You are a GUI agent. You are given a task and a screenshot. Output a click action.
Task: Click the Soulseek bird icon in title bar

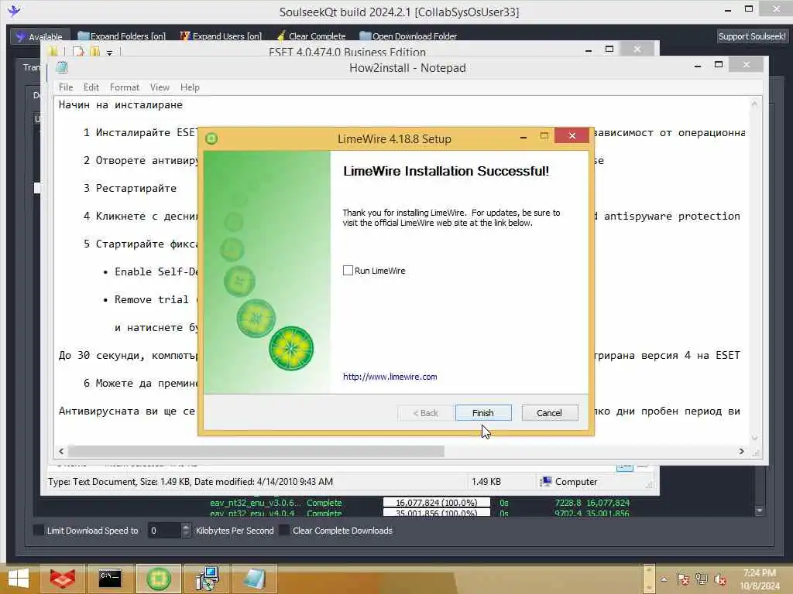(x=14, y=10)
